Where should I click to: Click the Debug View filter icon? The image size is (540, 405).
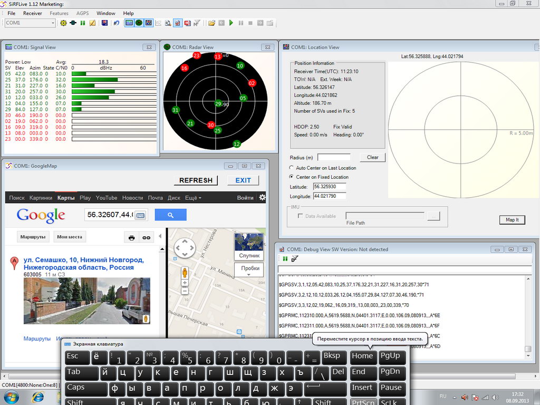295,259
